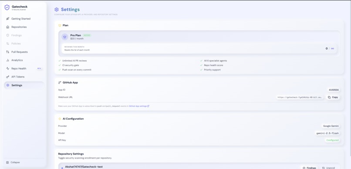Click the Configured API key status
The image size is (351, 169).
tap(332, 140)
